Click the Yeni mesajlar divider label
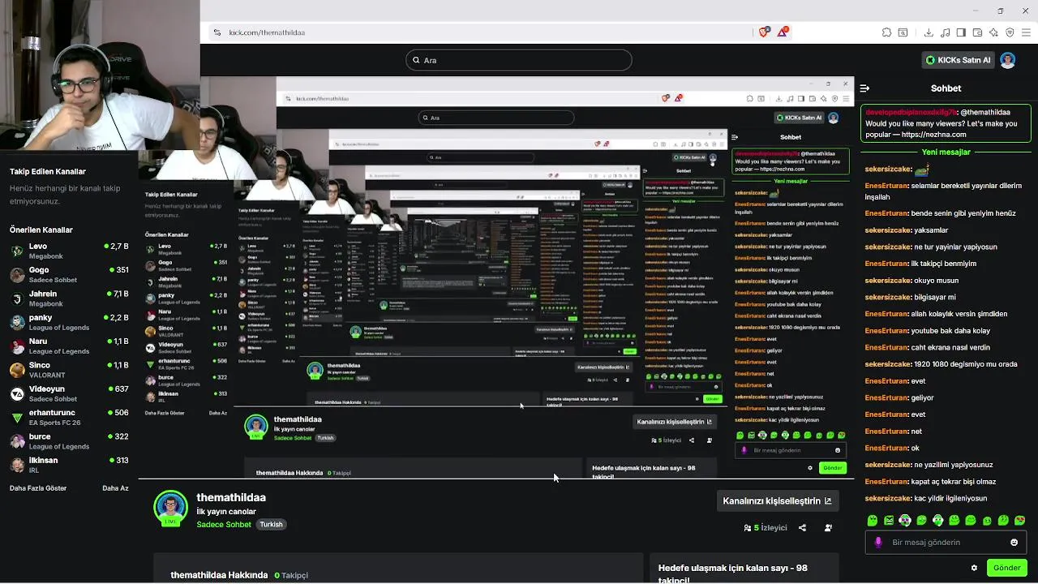The height and width of the screenshot is (584, 1038). pyautogui.click(x=946, y=152)
